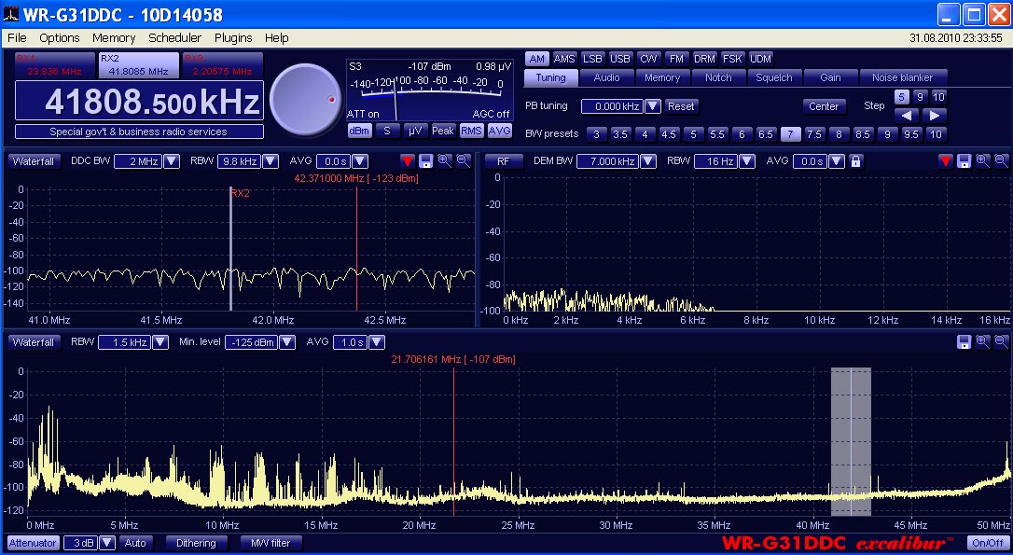Click the RX2 marker line in DDC spectrum
Screen dimensions: 1013x555
click(x=230, y=249)
